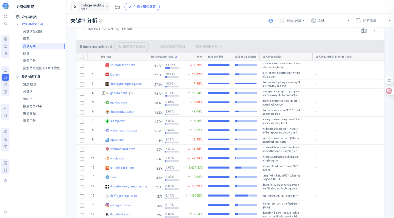Viewport: 394px width, 218px height.
Task: Click the 排名最高的网址 column header
Action: (272, 57)
